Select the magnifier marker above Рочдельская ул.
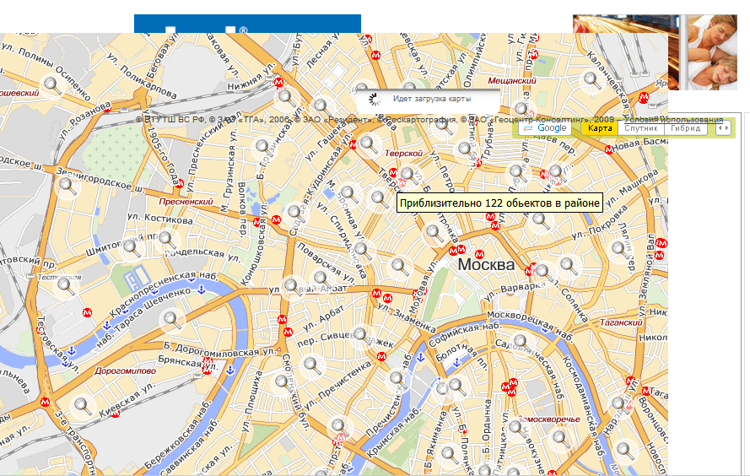 coord(166,239)
